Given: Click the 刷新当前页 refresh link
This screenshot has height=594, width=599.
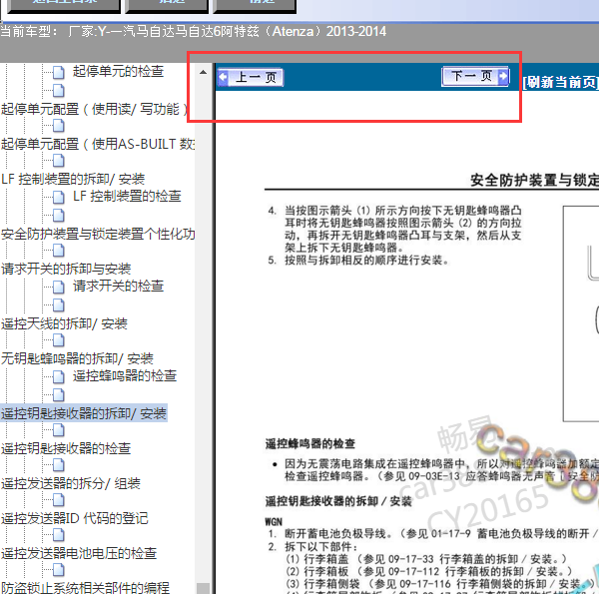Looking at the screenshot, I should pos(560,82).
